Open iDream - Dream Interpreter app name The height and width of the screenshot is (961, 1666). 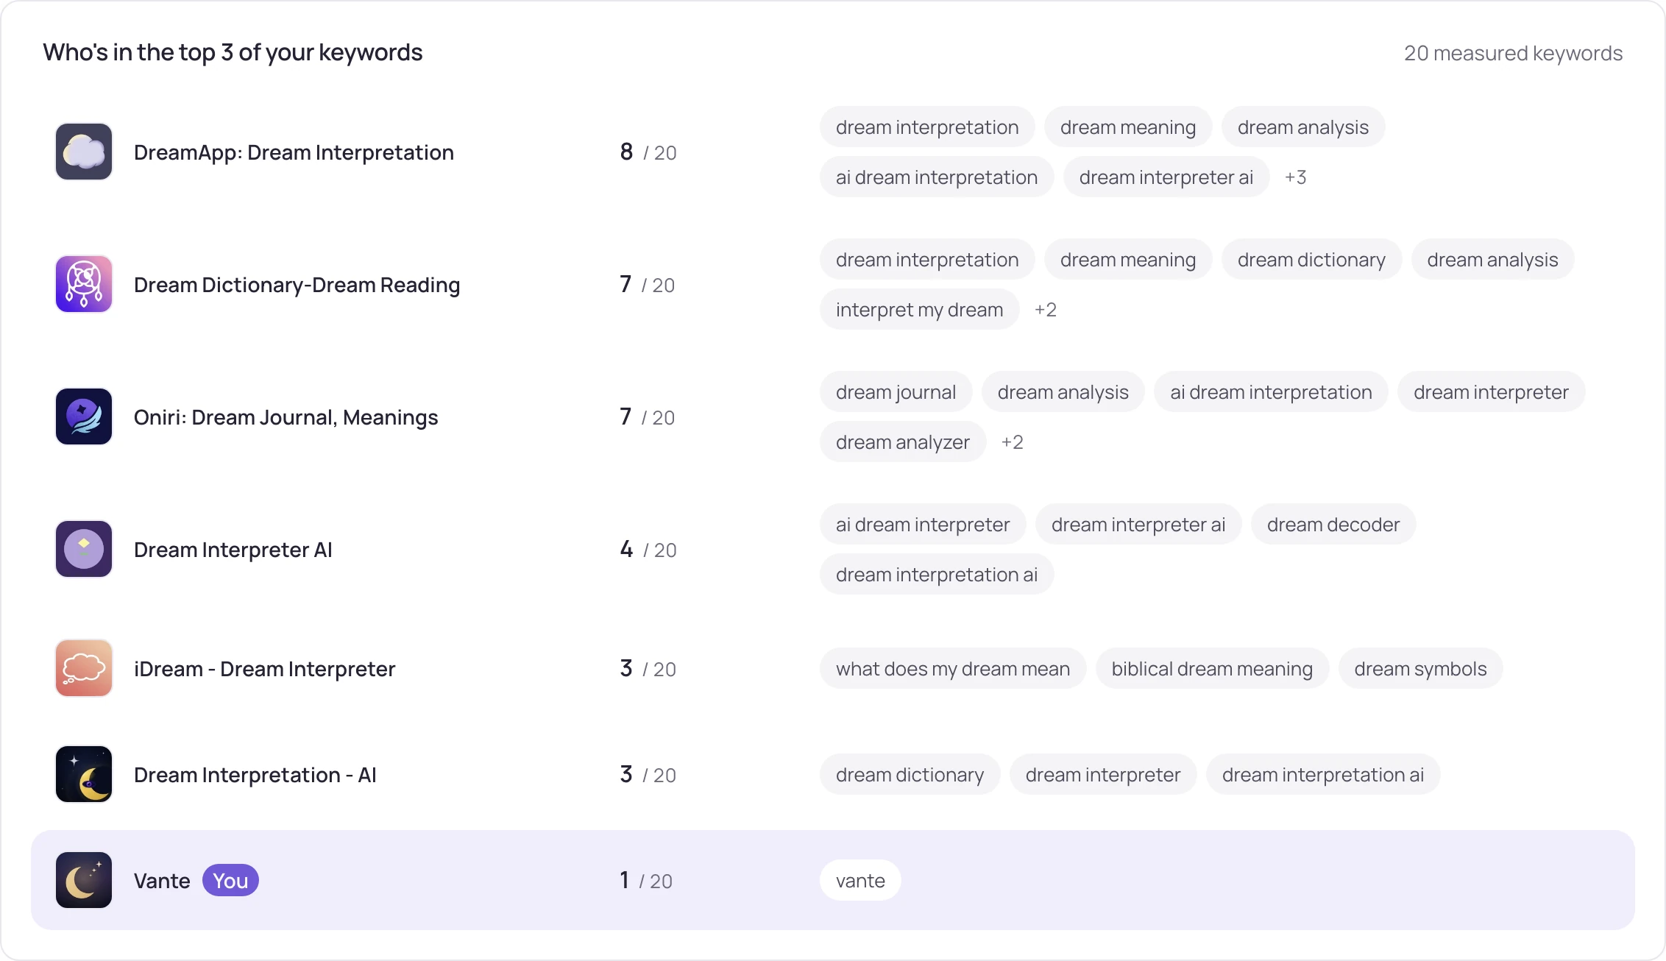pyautogui.click(x=264, y=669)
